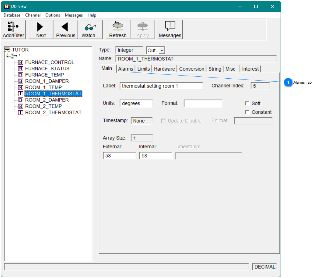Screen dimensions: 316x278
Task: Switch to the Alarms tab
Action: (126, 69)
